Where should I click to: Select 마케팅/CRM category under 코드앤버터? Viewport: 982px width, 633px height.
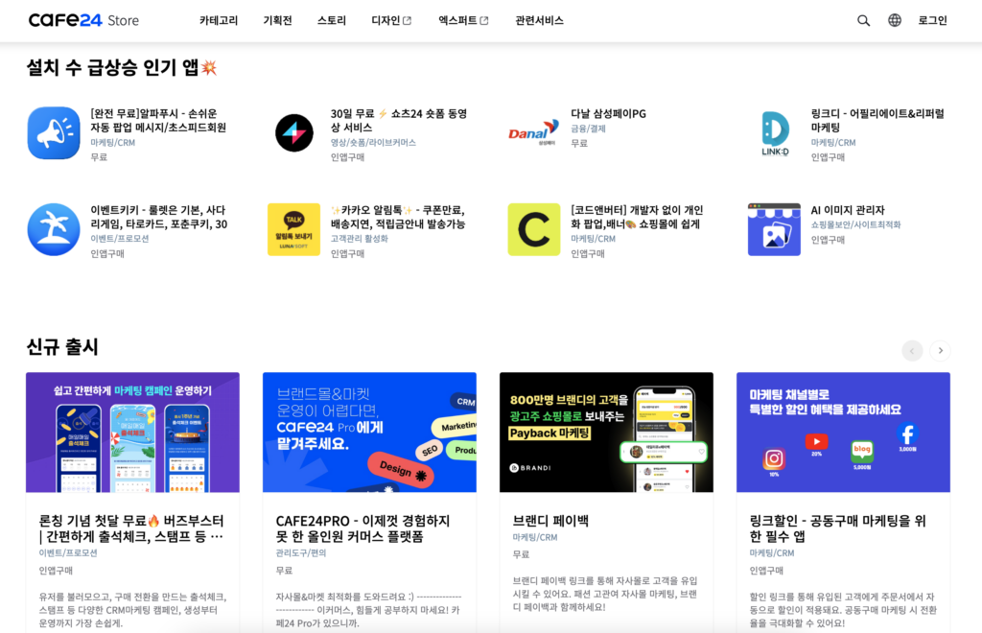click(593, 239)
